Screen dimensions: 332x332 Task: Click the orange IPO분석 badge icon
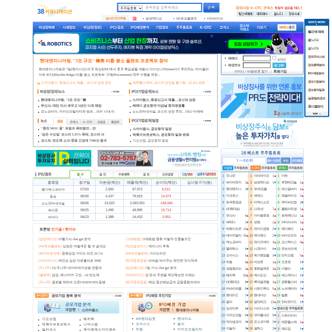[42, 295]
